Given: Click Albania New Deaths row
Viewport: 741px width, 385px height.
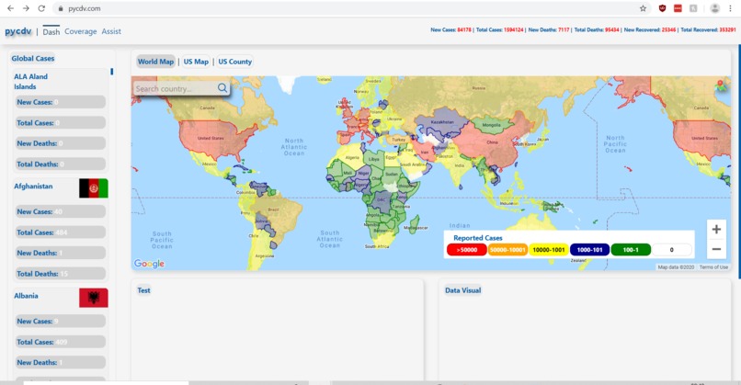Looking at the screenshot, I should point(61,362).
